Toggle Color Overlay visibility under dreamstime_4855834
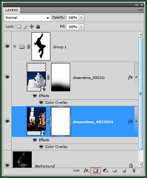This screenshot has width=147, height=178. click(41, 147)
